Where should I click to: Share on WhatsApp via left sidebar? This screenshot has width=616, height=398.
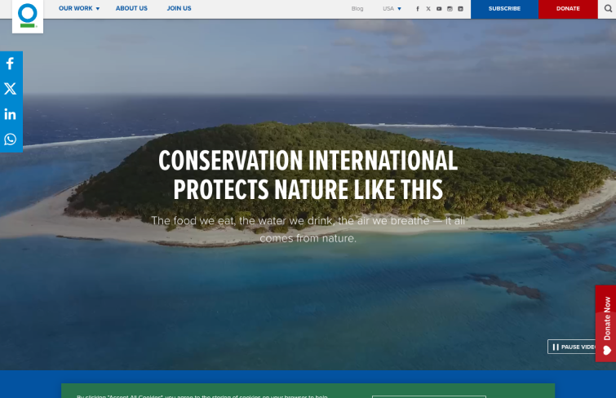point(11,139)
